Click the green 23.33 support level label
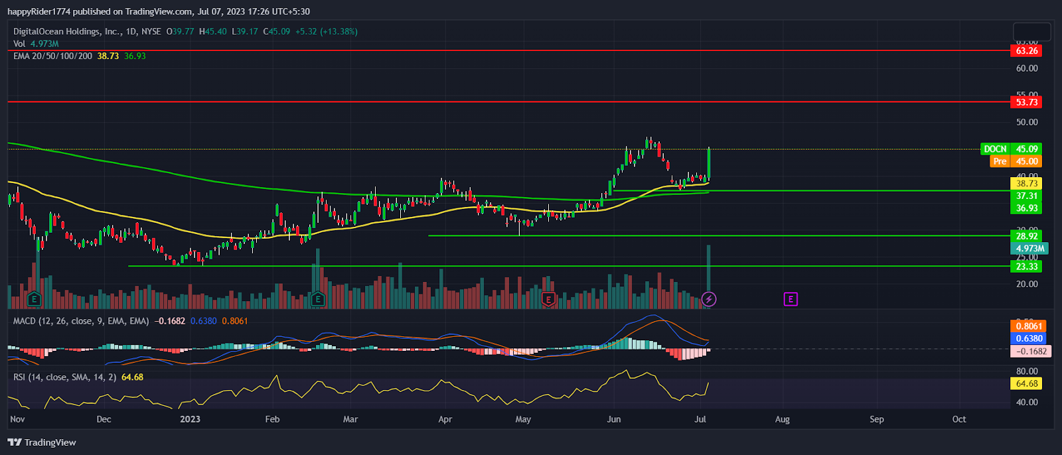 1026,267
